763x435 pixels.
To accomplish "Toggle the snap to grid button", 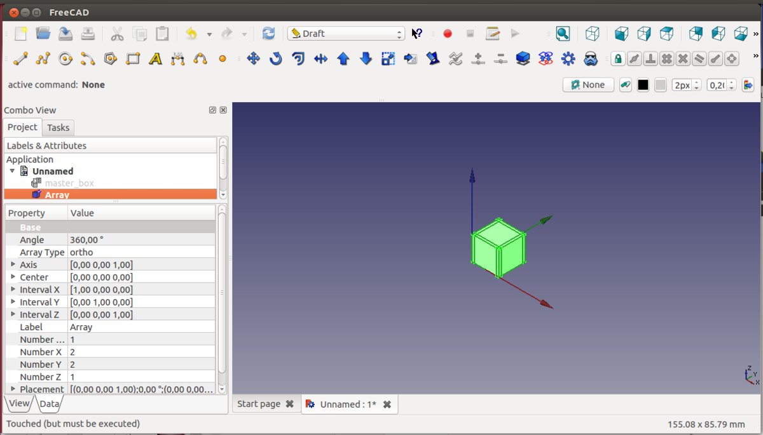I will coord(666,59).
